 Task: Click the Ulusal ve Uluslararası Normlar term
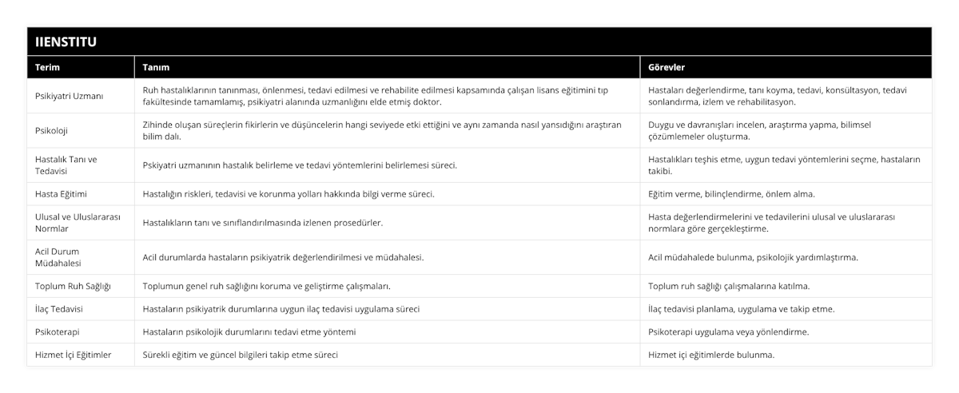[77, 222]
